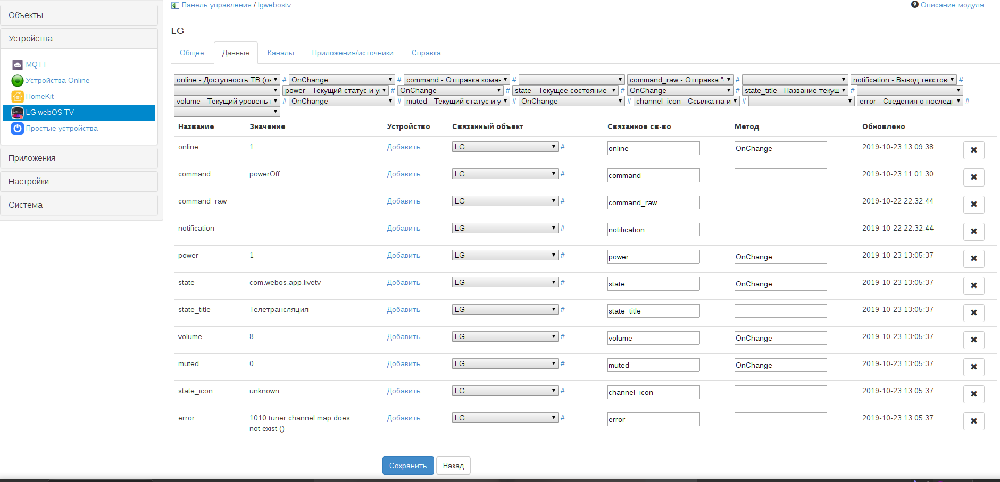This screenshot has height=482, width=1000.
Task: Click the control panel icon in breadcrumb
Action: pos(175,5)
